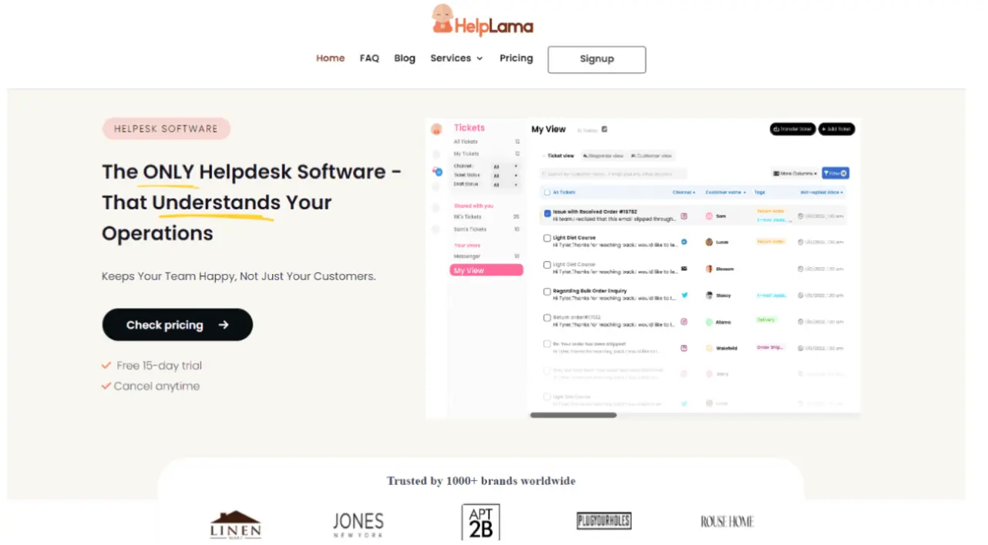The image size is (988, 545).
Task: Open the More Columns dropdown
Action: pyautogui.click(x=795, y=173)
